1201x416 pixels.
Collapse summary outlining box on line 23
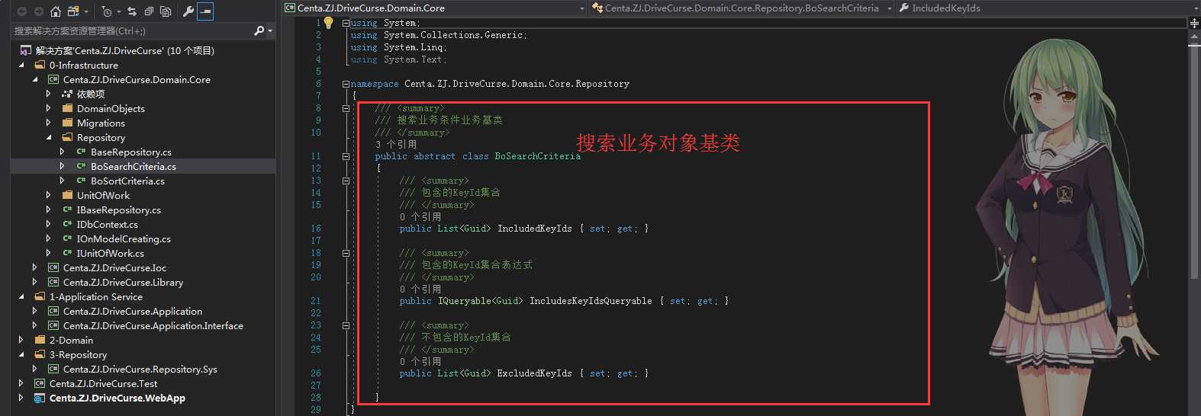pyautogui.click(x=346, y=325)
